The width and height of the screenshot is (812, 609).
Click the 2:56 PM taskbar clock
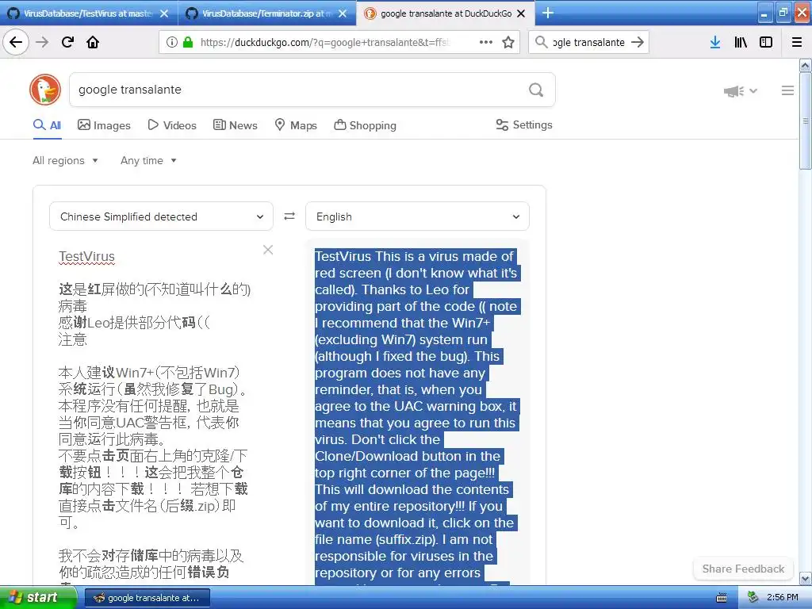click(783, 597)
